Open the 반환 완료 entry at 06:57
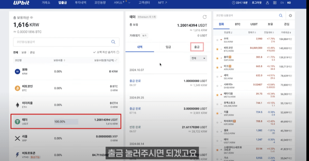The height and width of the screenshot is (161, 309). pos(168,129)
